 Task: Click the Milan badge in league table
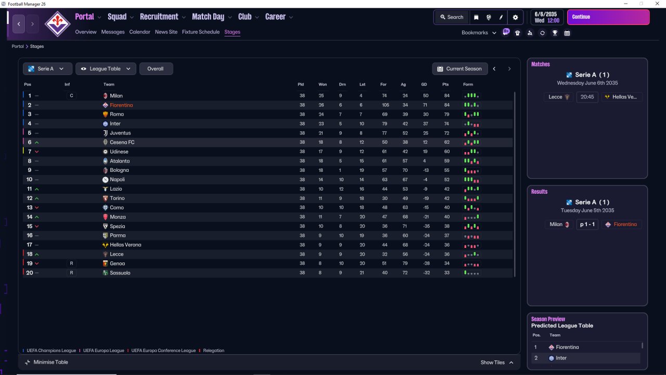pyautogui.click(x=105, y=96)
